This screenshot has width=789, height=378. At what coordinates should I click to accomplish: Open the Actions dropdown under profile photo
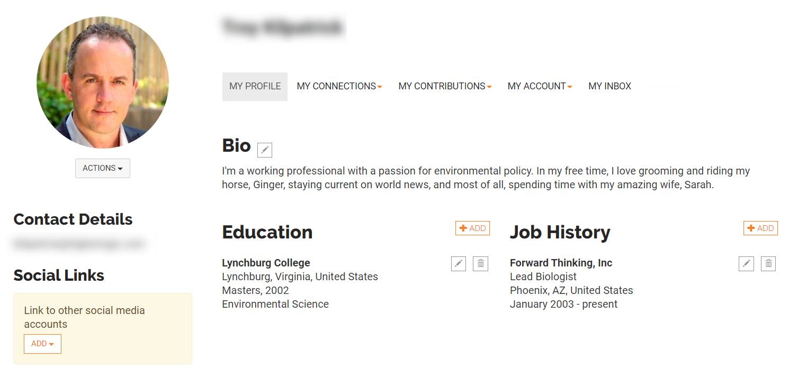coord(103,168)
